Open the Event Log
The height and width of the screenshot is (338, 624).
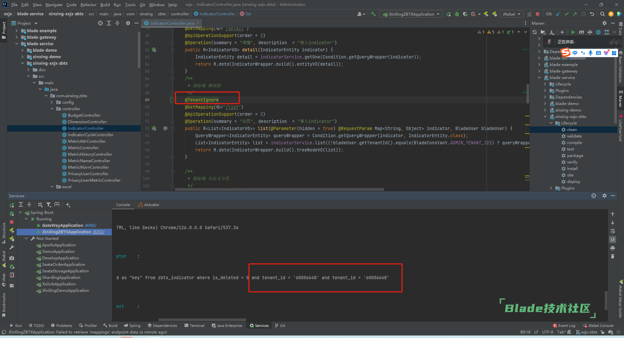tap(564, 326)
